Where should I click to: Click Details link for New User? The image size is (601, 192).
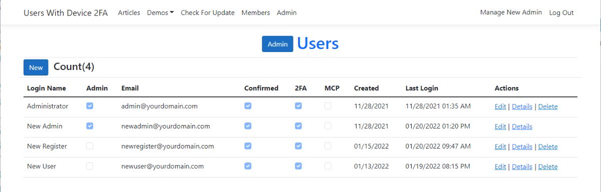tap(522, 166)
